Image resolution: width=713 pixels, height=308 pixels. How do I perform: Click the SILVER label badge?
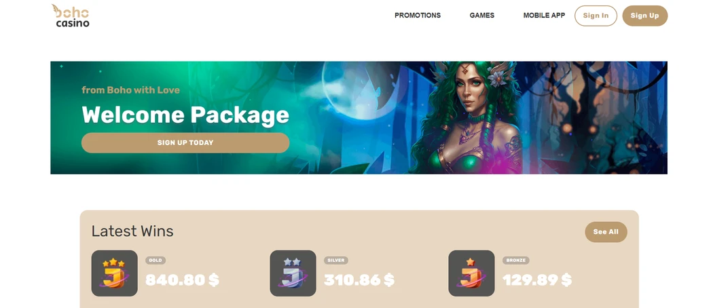coord(336,261)
